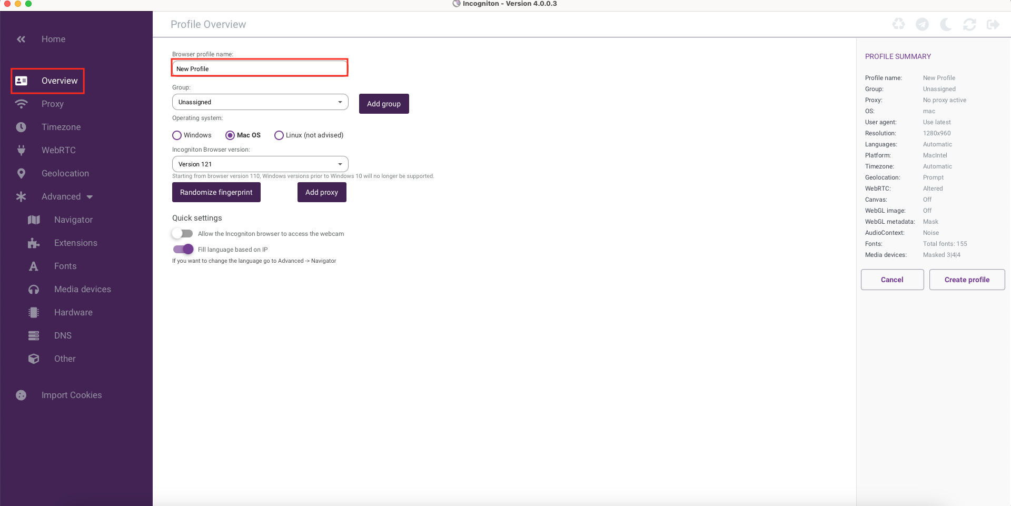Viewport: 1011px width, 506px height.
Task: Click the WebRTC plug icon
Action: click(x=21, y=150)
